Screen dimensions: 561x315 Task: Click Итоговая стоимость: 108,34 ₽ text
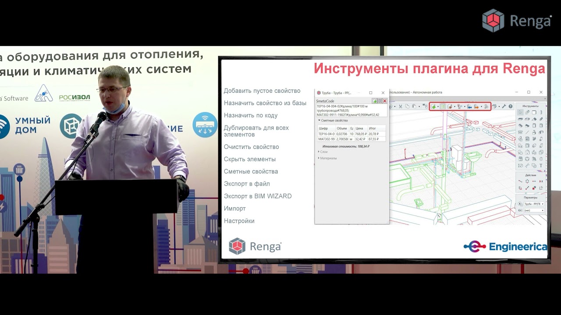coord(346,147)
